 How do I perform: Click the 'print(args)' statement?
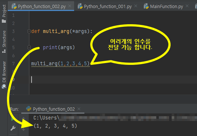click(x=59, y=47)
